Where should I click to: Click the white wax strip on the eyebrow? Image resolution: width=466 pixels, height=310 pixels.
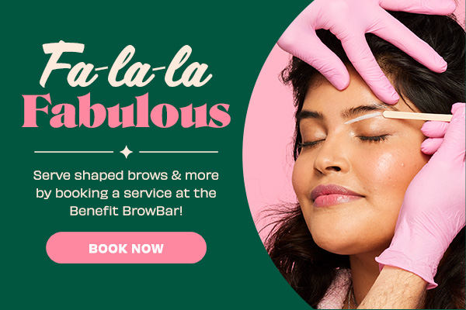pyautogui.click(x=363, y=118)
